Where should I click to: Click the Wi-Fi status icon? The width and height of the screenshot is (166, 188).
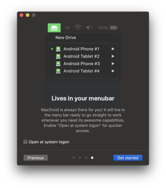tap(78, 27)
